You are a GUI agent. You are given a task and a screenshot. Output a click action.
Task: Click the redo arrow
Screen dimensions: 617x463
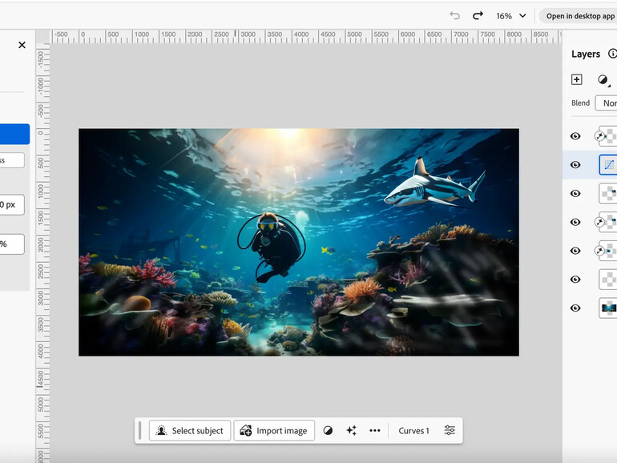click(x=478, y=16)
